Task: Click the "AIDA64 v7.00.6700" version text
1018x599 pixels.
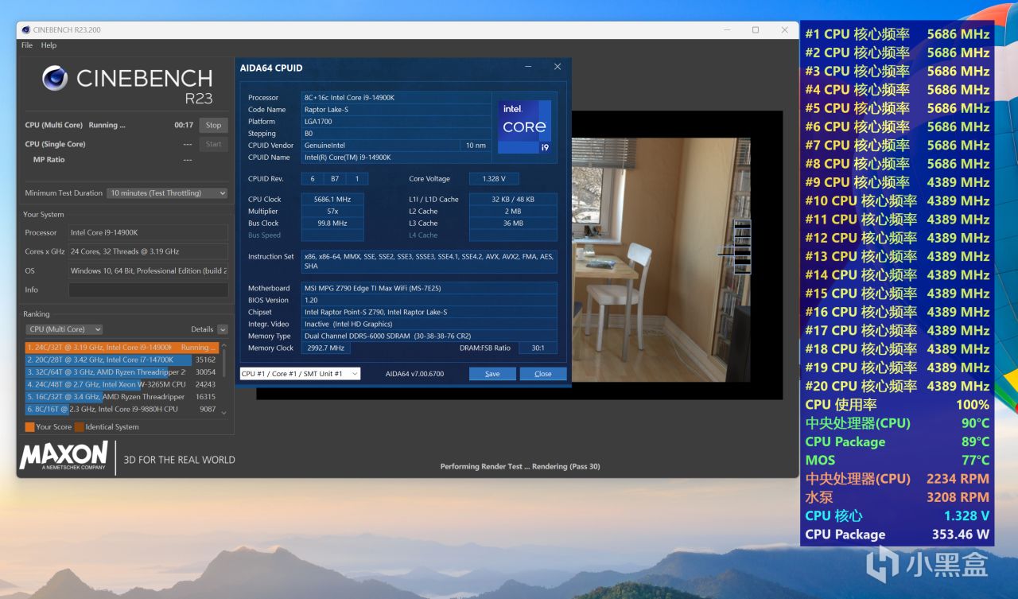Action: pyautogui.click(x=414, y=374)
